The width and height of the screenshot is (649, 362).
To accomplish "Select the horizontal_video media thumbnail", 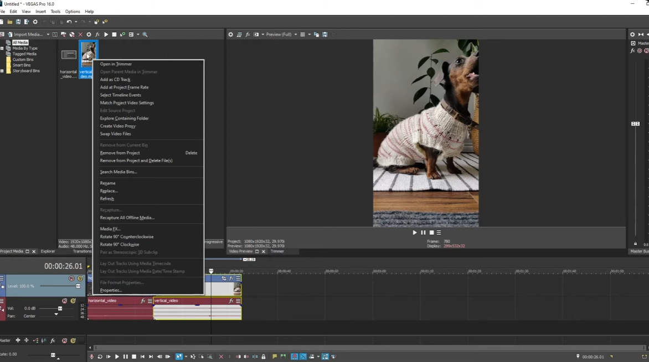I will (x=69, y=55).
